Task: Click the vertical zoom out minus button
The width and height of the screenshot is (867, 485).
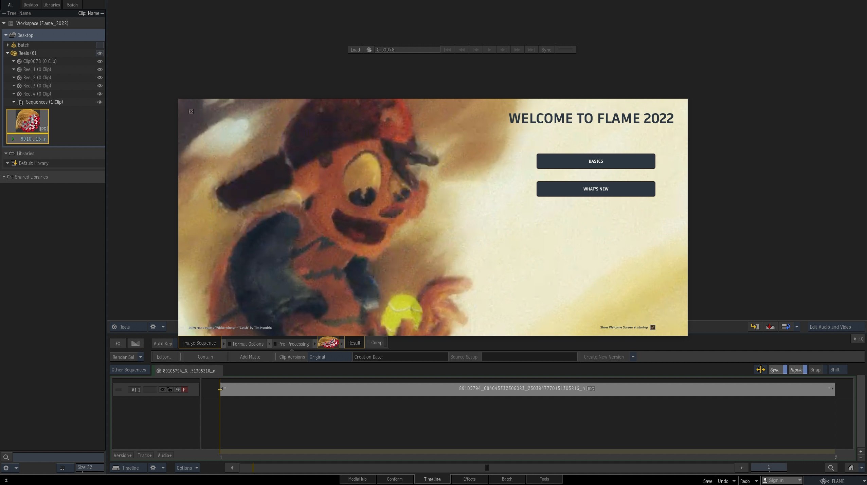Action: click(861, 458)
